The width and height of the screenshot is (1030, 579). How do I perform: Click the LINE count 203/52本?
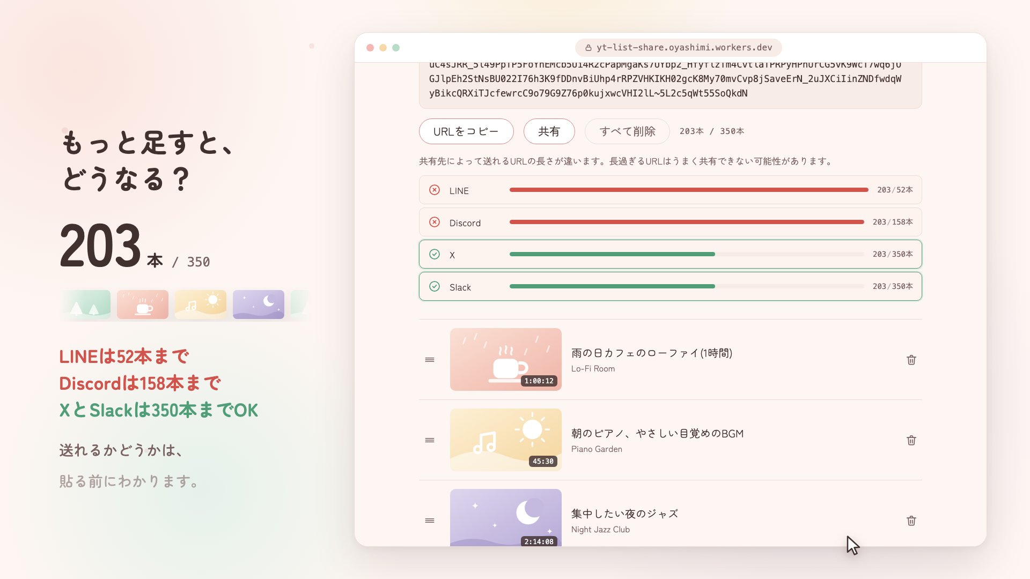[895, 190]
